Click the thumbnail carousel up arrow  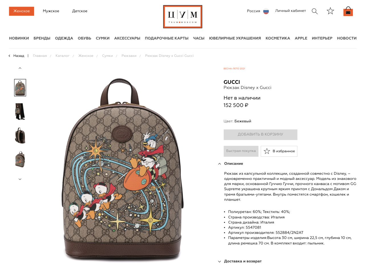point(20,68)
